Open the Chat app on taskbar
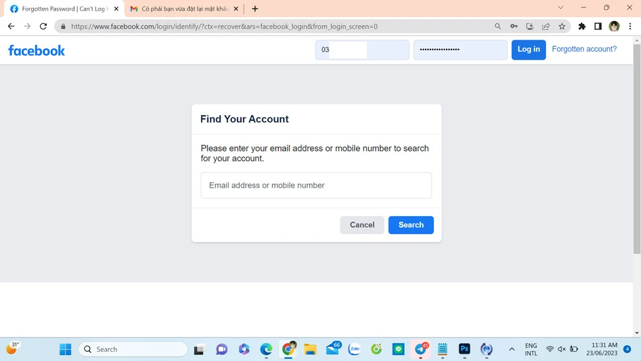641x361 pixels. 221,350
